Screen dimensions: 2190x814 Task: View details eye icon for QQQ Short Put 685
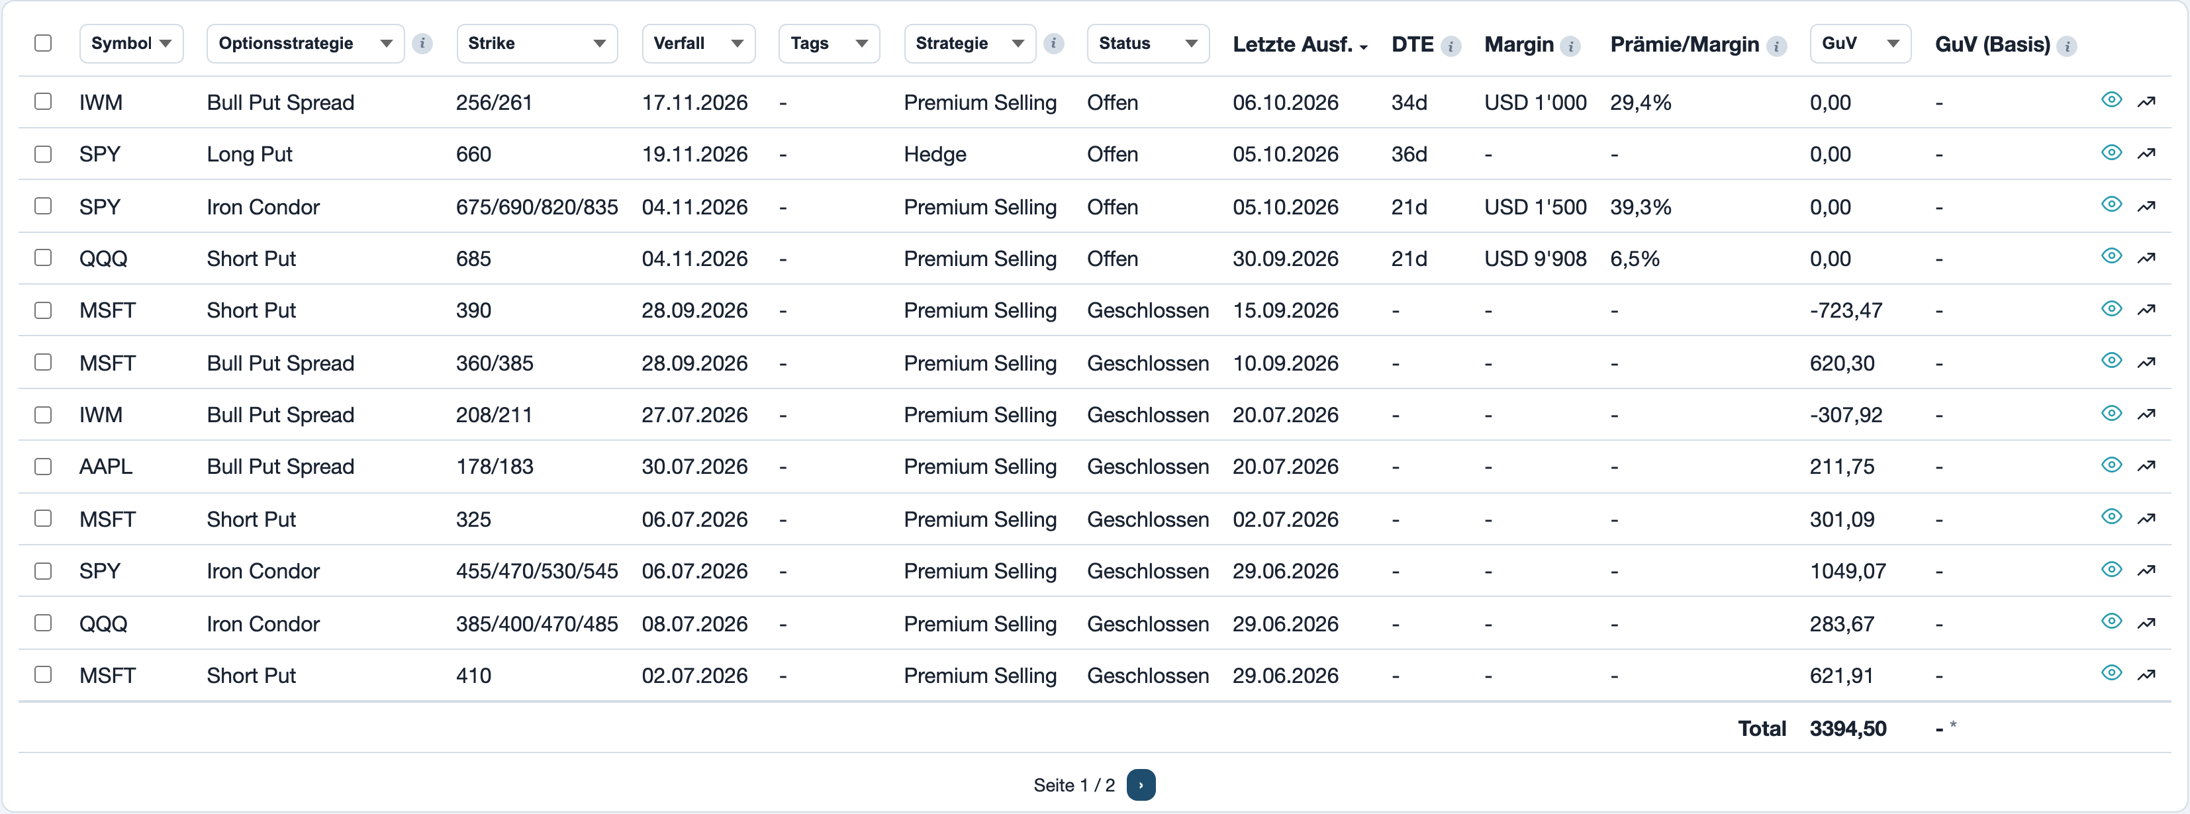tap(2111, 257)
